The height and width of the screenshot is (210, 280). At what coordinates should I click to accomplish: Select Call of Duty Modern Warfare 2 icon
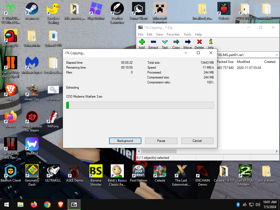coord(245,175)
